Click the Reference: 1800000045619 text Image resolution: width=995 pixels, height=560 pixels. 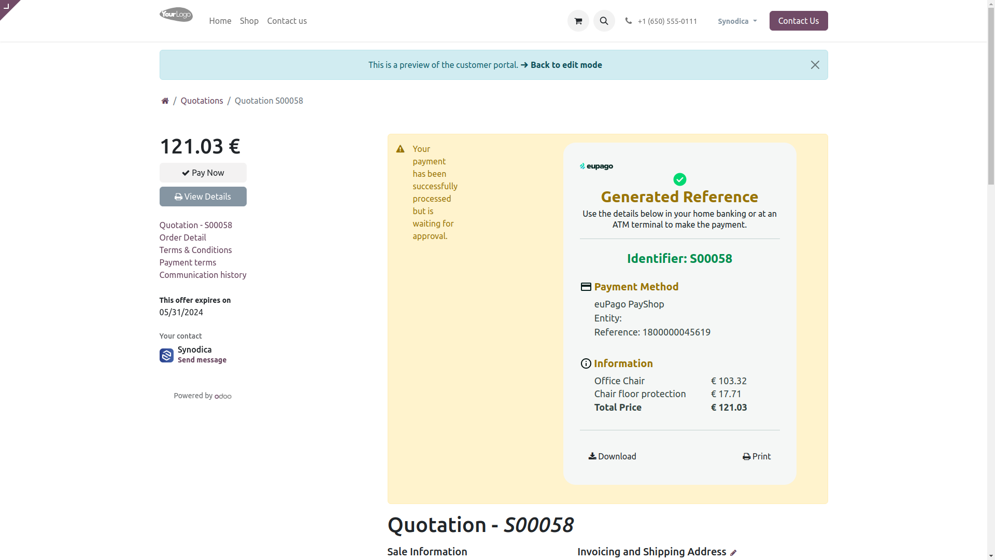[652, 332]
